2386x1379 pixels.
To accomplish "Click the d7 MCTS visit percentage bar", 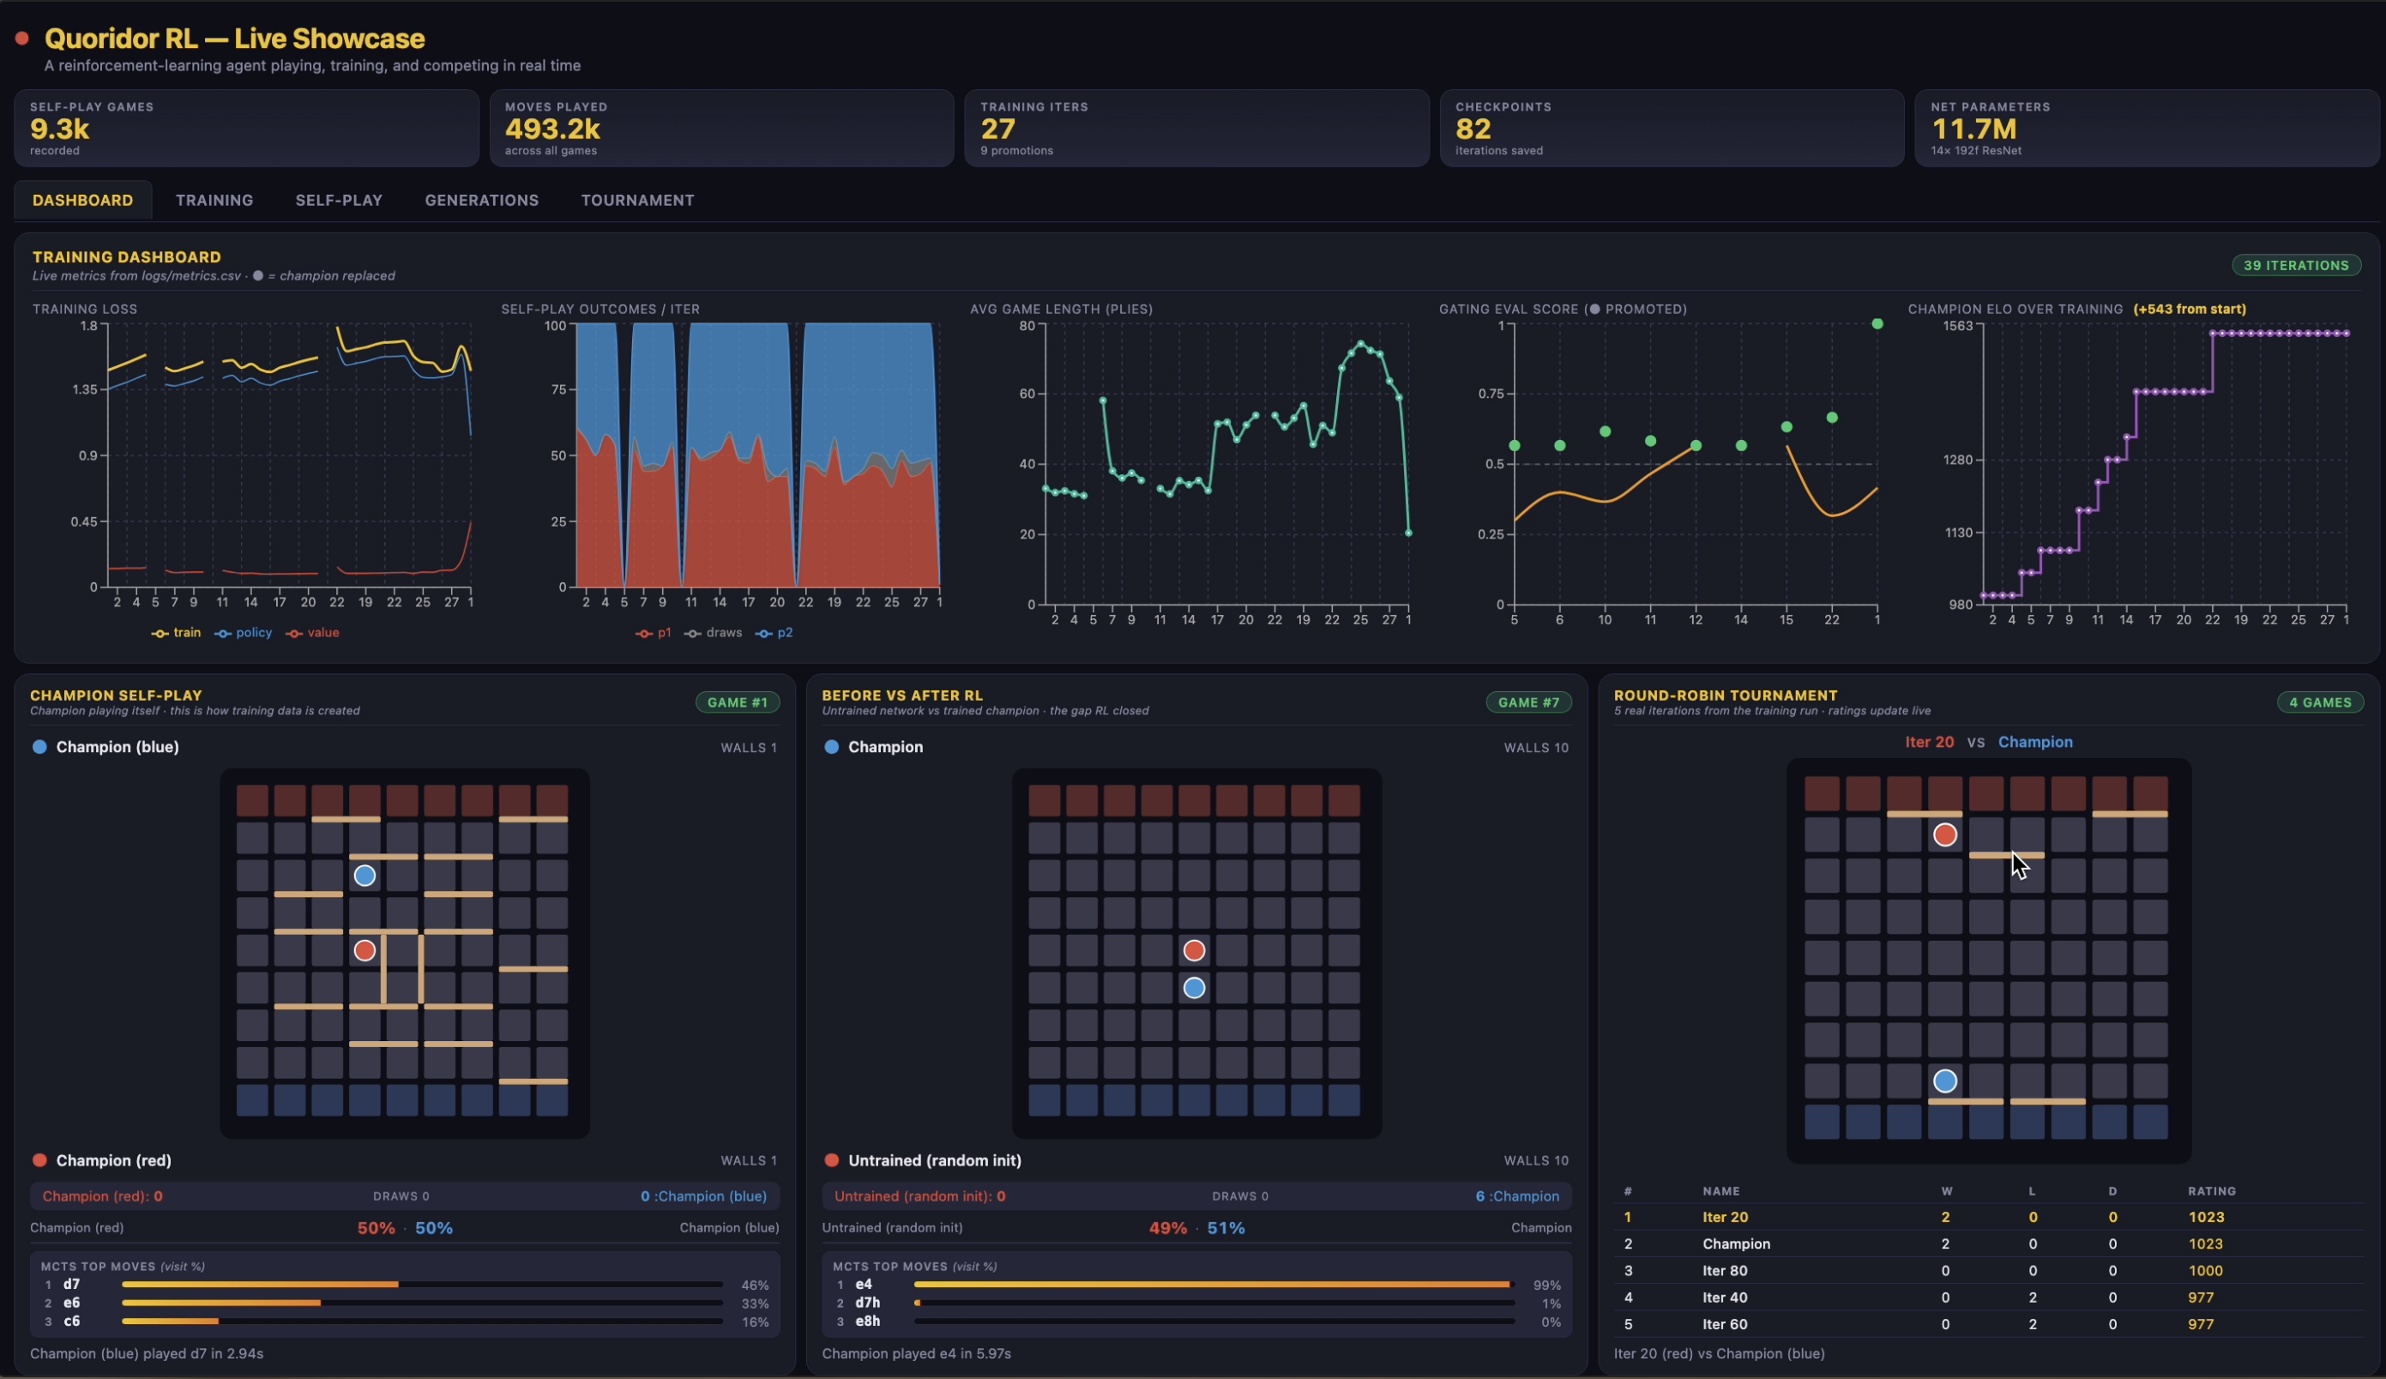I will coord(422,1285).
